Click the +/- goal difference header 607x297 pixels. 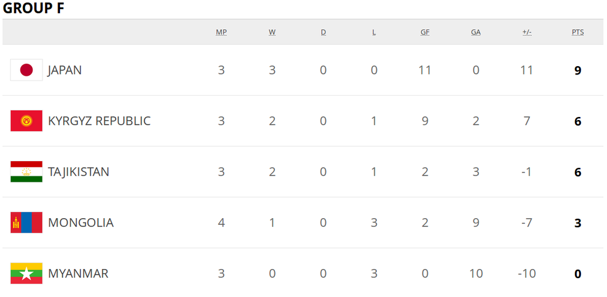pos(527,33)
